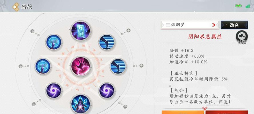Click the green signal strength bars
The width and height of the screenshot is (254, 114).
247,6
